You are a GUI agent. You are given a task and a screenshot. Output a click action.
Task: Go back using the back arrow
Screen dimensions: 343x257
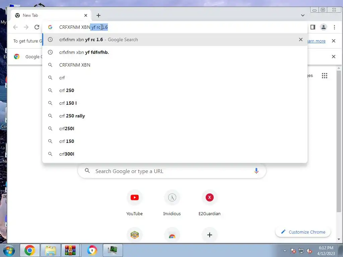coord(15,27)
